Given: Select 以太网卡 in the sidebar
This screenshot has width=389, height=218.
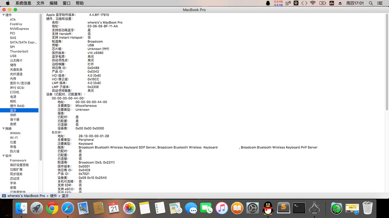Looking at the screenshot, I should click(x=16, y=60).
